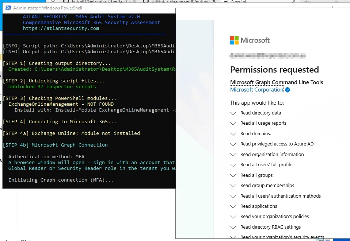The image size is (350, 241).
Task: Expand the Read domains permission chevron
Action: pos(233,134)
